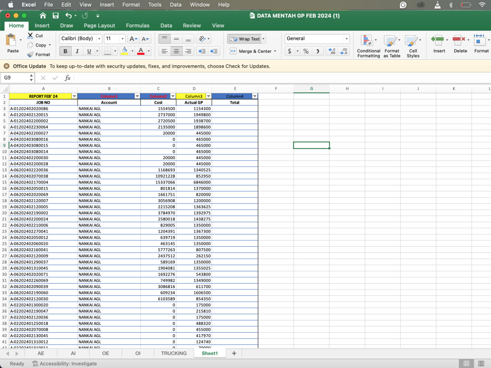Open the General number format dropdown

point(346,39)
